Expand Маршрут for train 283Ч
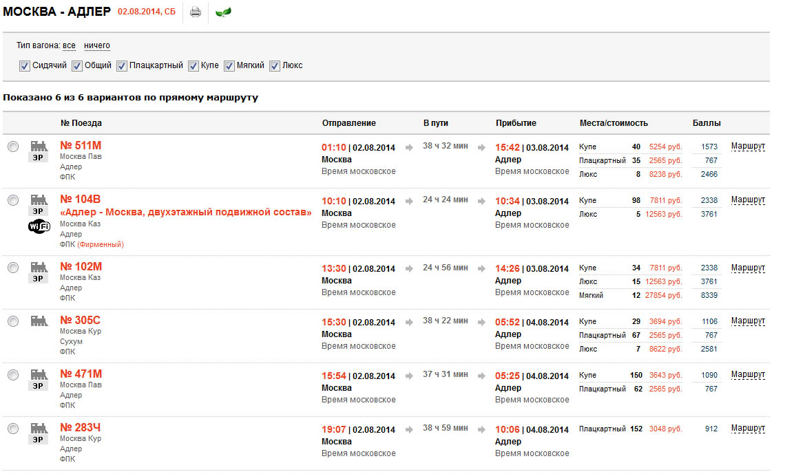 (x=748, y=429)
